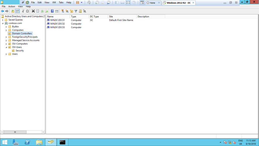Image resolution: width=259 pixels, height=146 pixels.
Task: Cut the selected object with scissors icon
Action: (x=23, y=11)
